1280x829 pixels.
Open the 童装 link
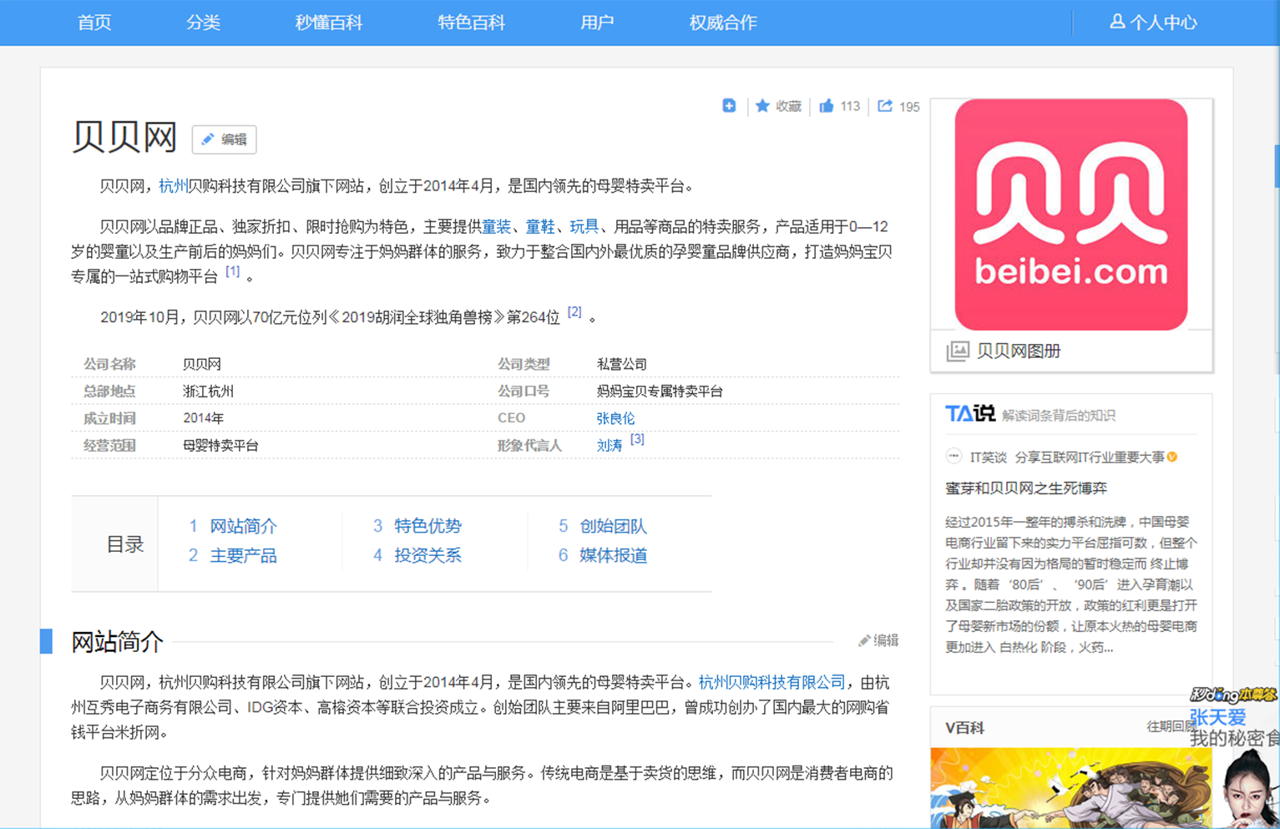click(x=496, y=227)
